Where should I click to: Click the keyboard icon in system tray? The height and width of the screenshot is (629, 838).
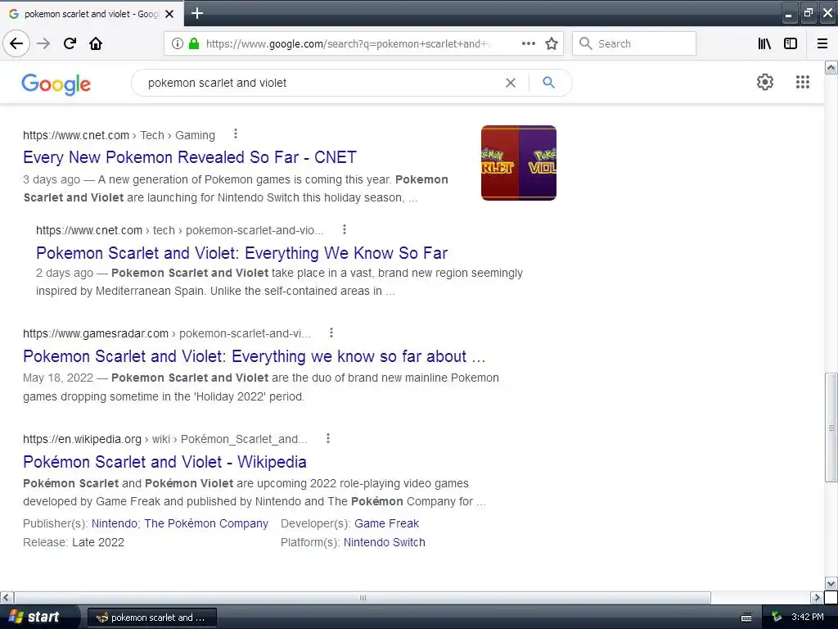click(746, 618)
